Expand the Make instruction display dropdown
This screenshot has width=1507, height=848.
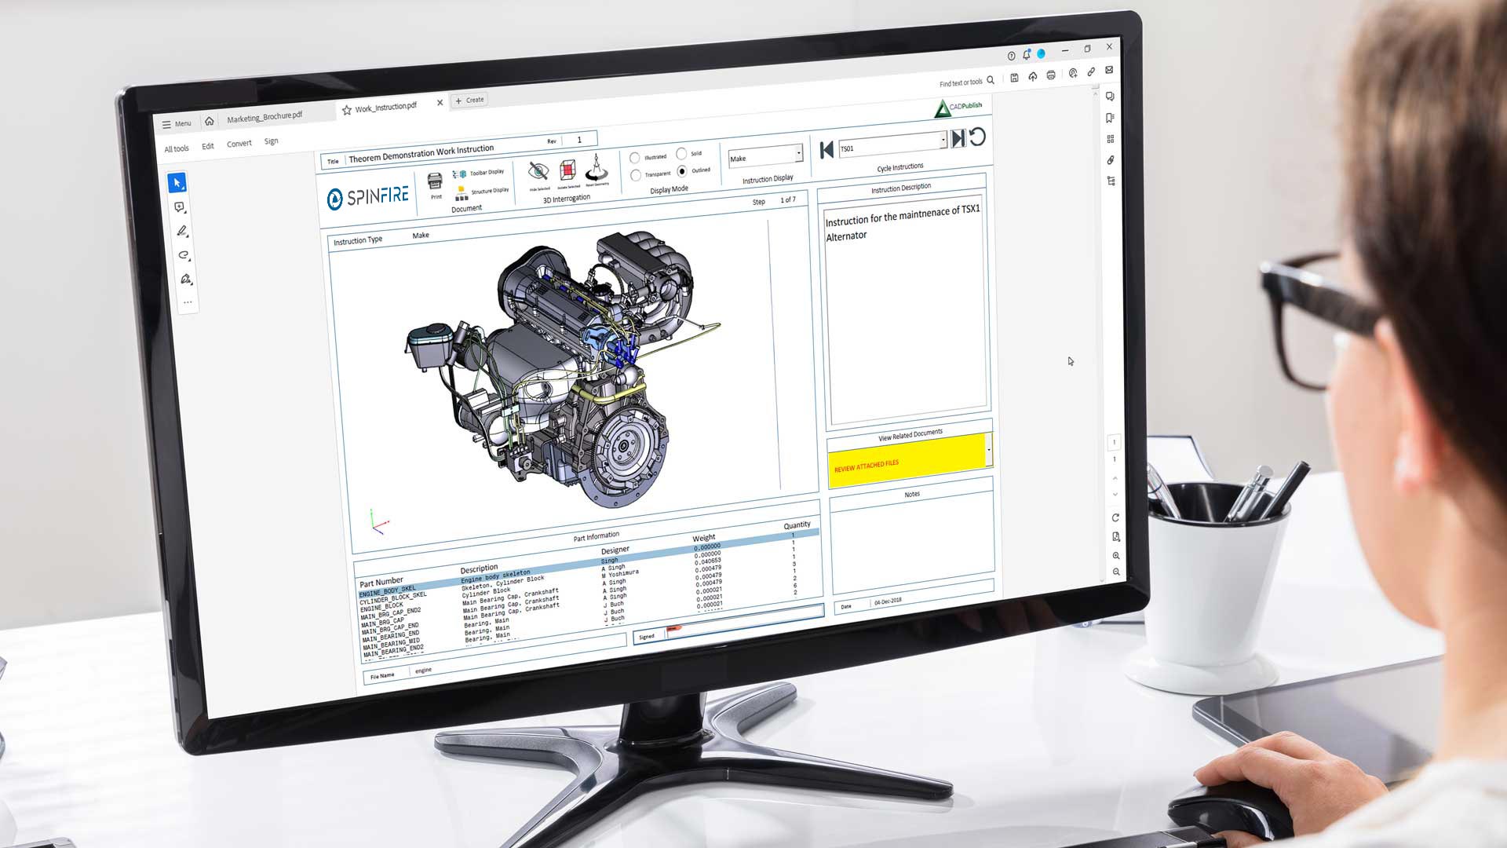click(x=798, y=153)
